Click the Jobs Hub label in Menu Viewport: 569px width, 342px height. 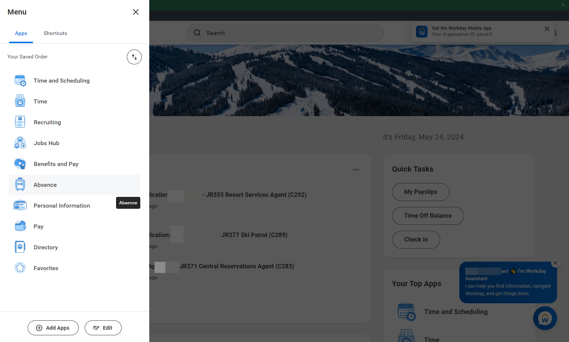tap(47, 143)
